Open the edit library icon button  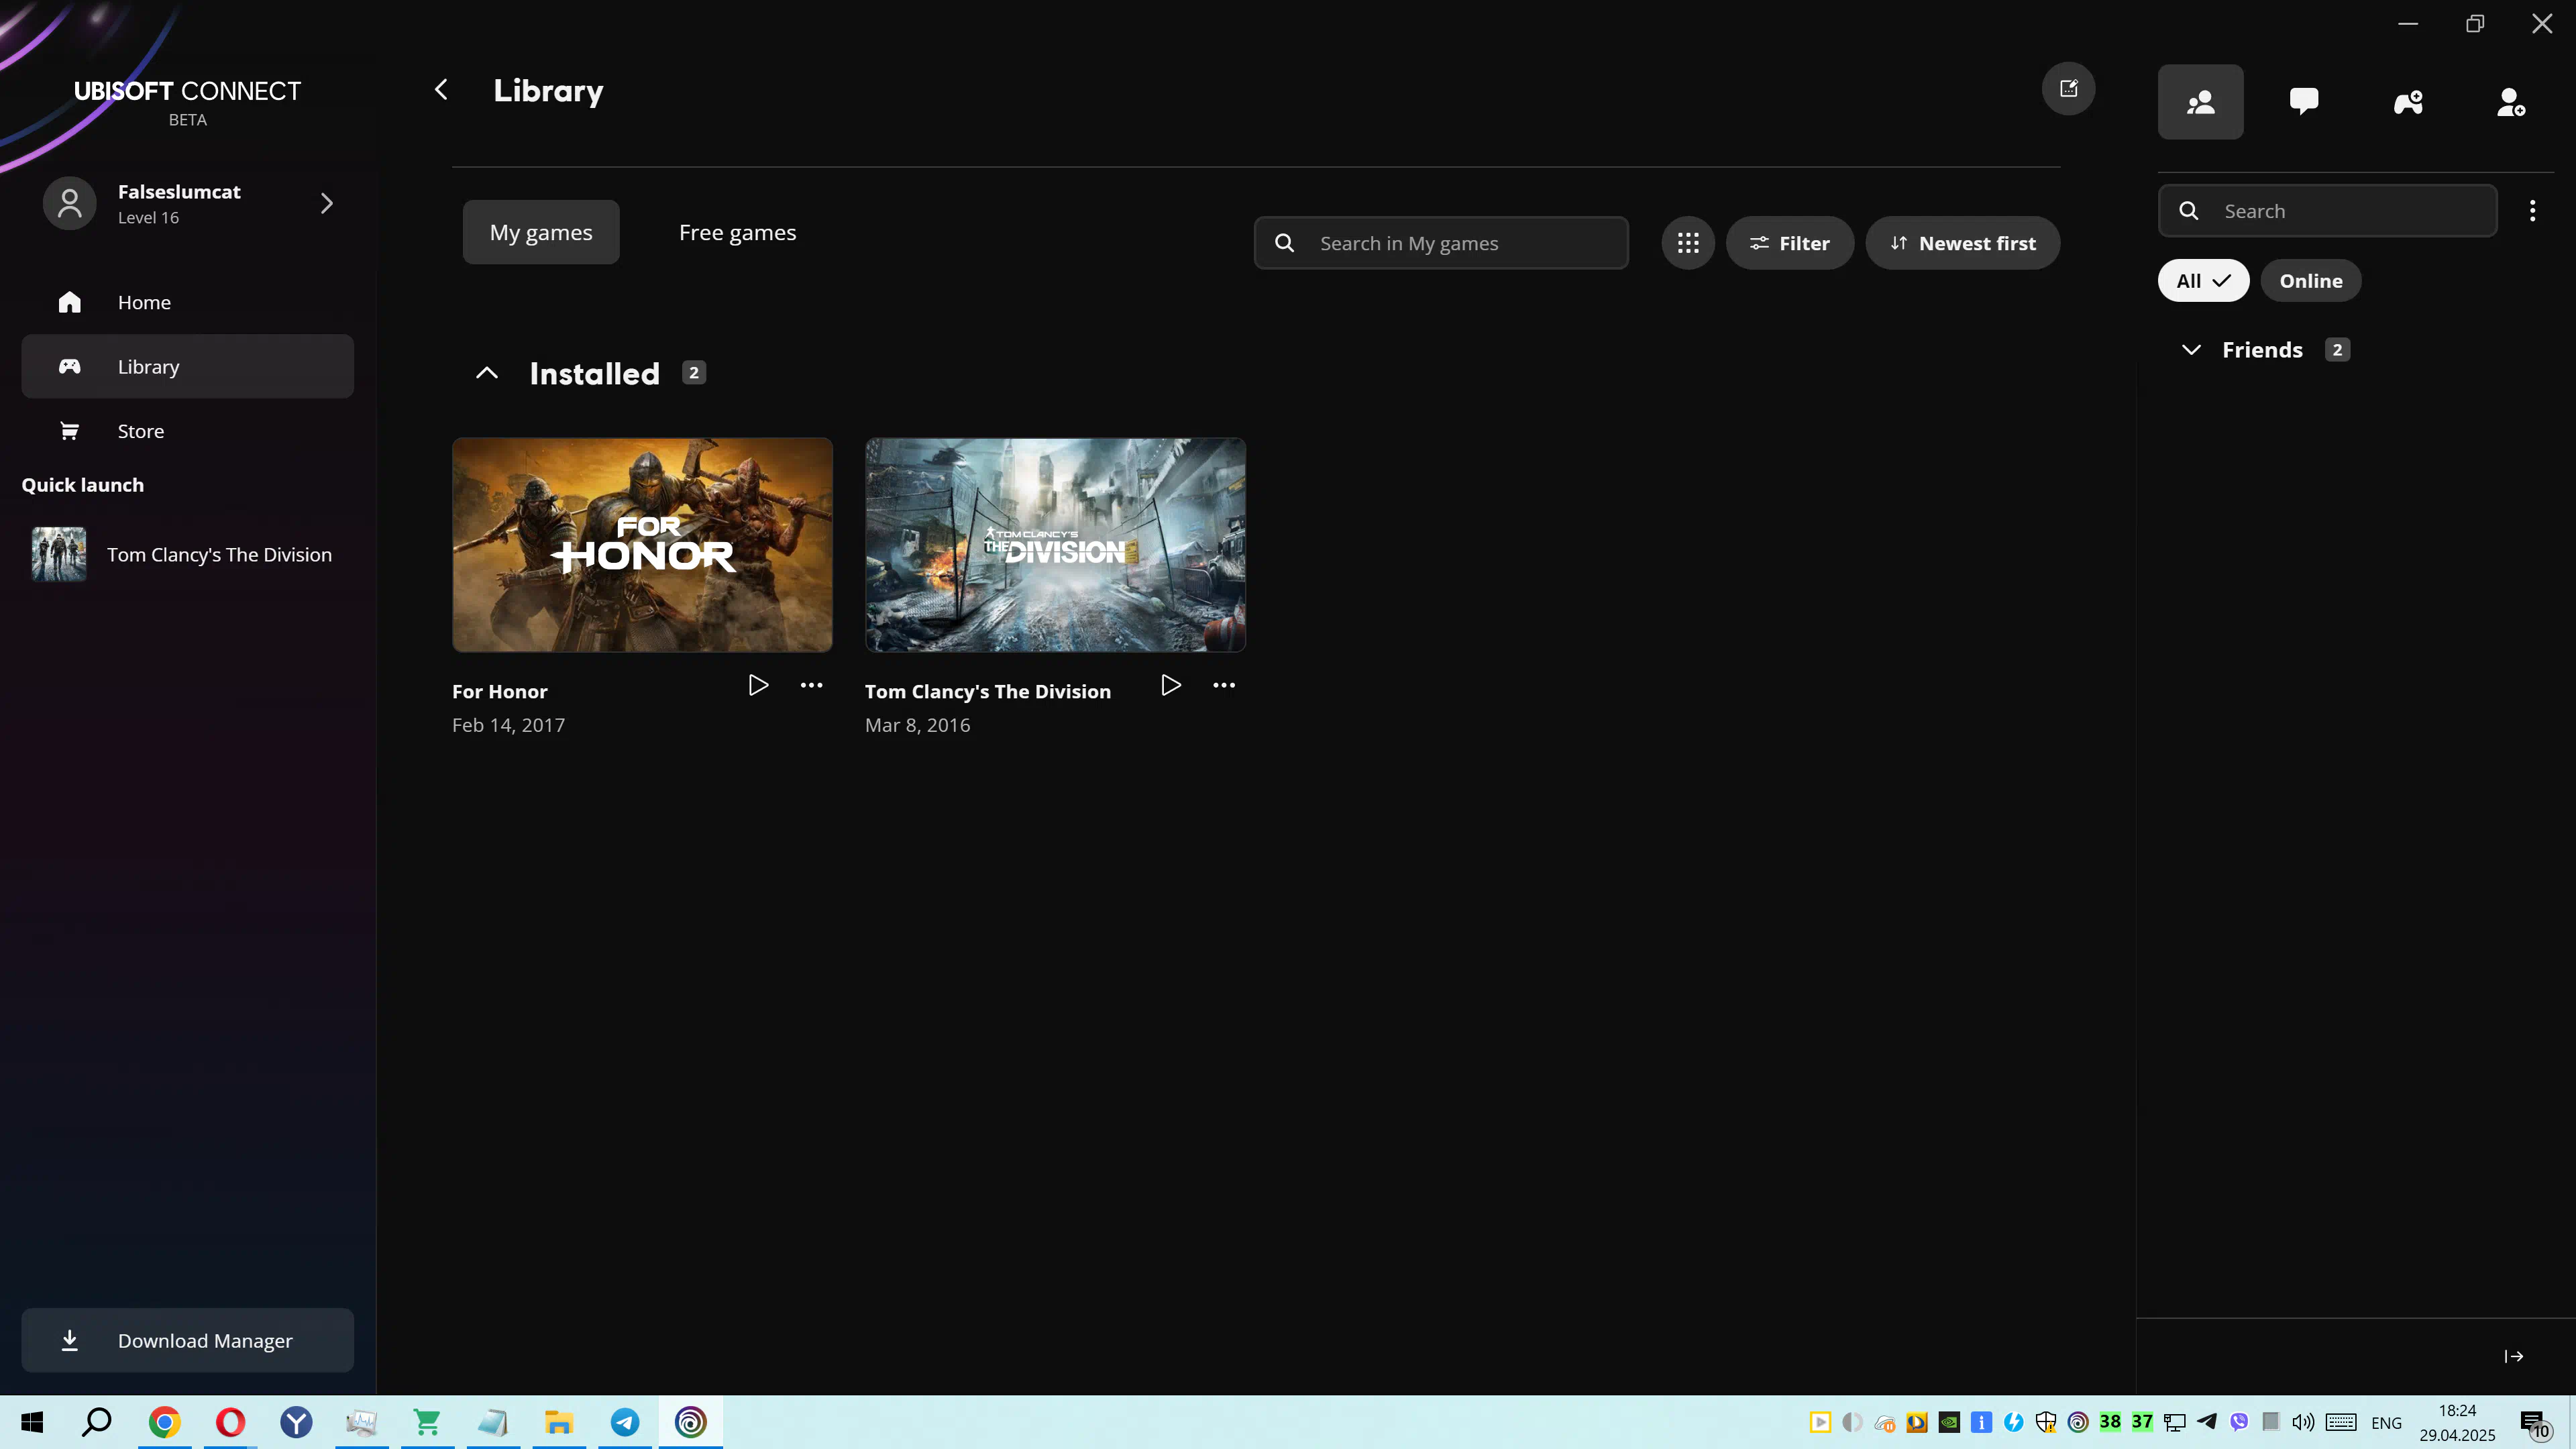(2068, 89)
